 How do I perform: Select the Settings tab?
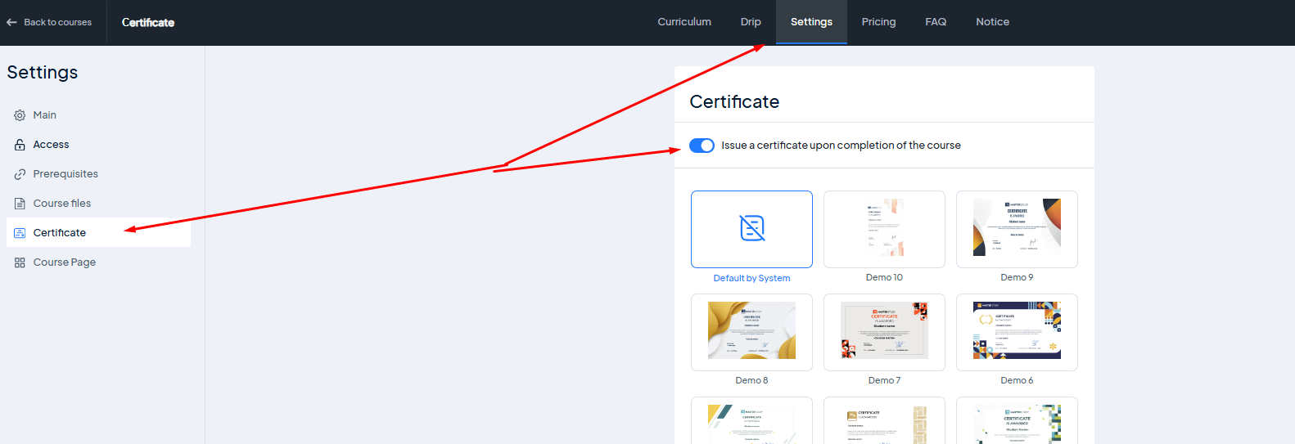pos(811,22)
